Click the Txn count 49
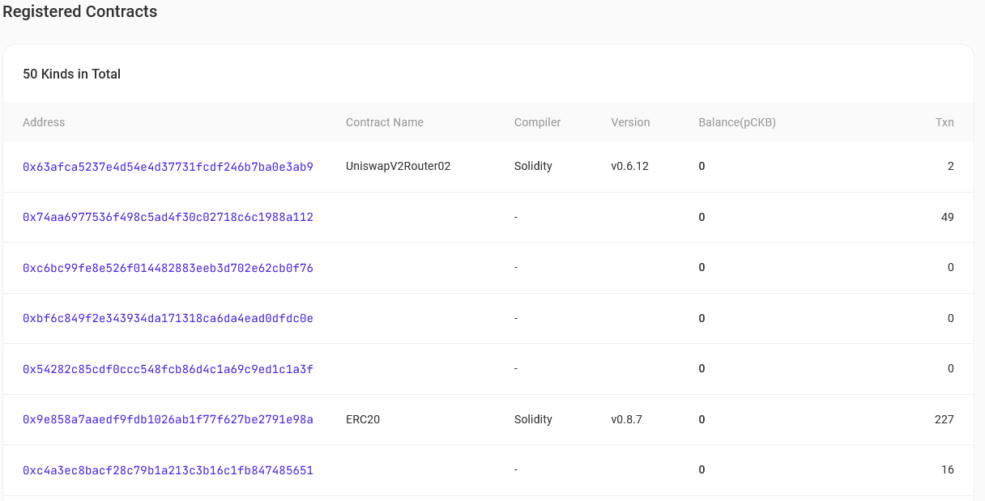The height and width of the screenshot is (501, 985). (947, 217)
